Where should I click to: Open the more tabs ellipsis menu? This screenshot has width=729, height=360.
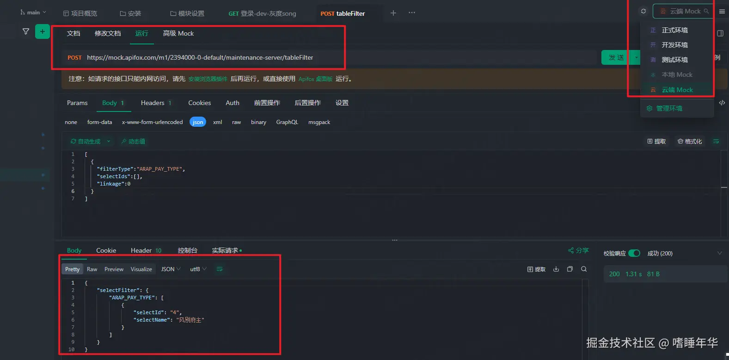click(x=412, y=13)
